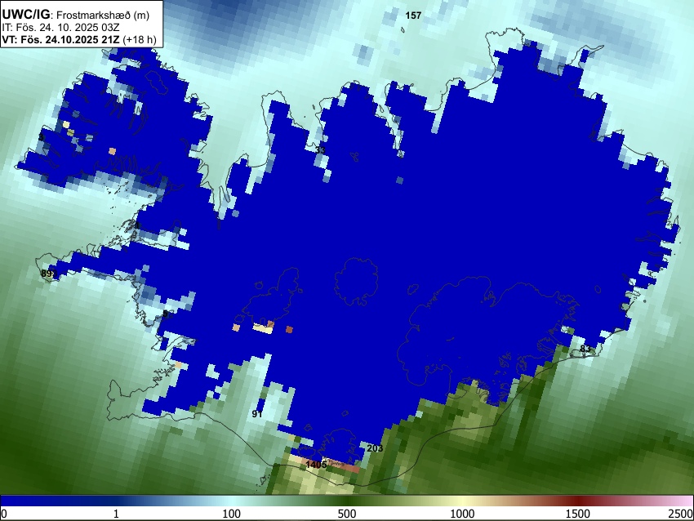Click the 1500 tick on the color scale
The height and width of the screenshot is (521, 694).
578,514
